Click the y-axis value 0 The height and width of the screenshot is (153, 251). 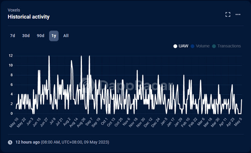[11, 114]
